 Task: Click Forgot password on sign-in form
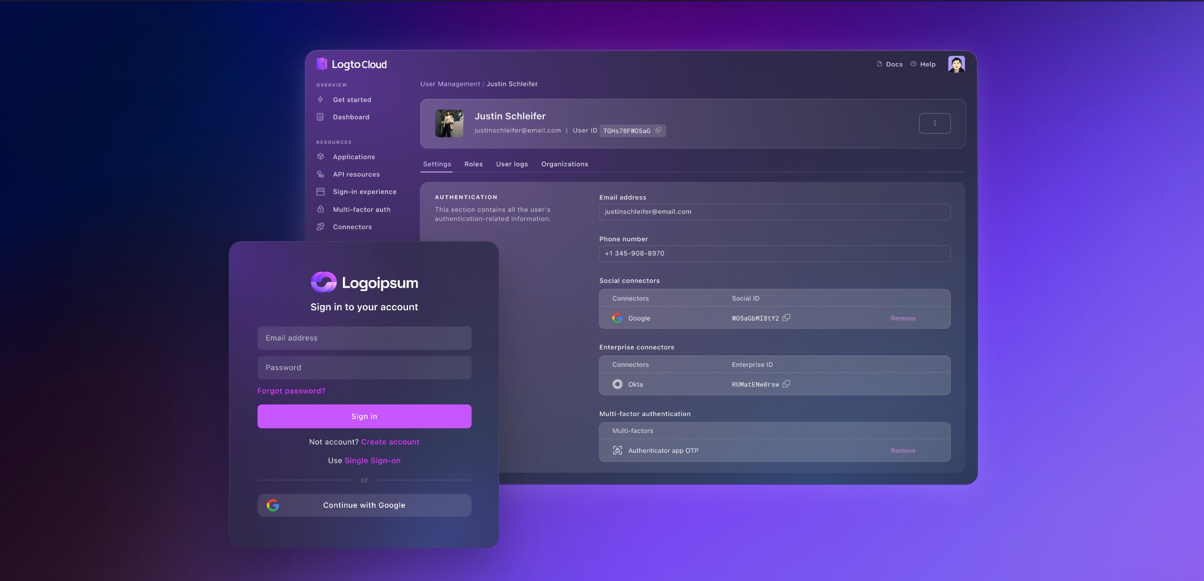pyautogui.click(x=291, y=391)
